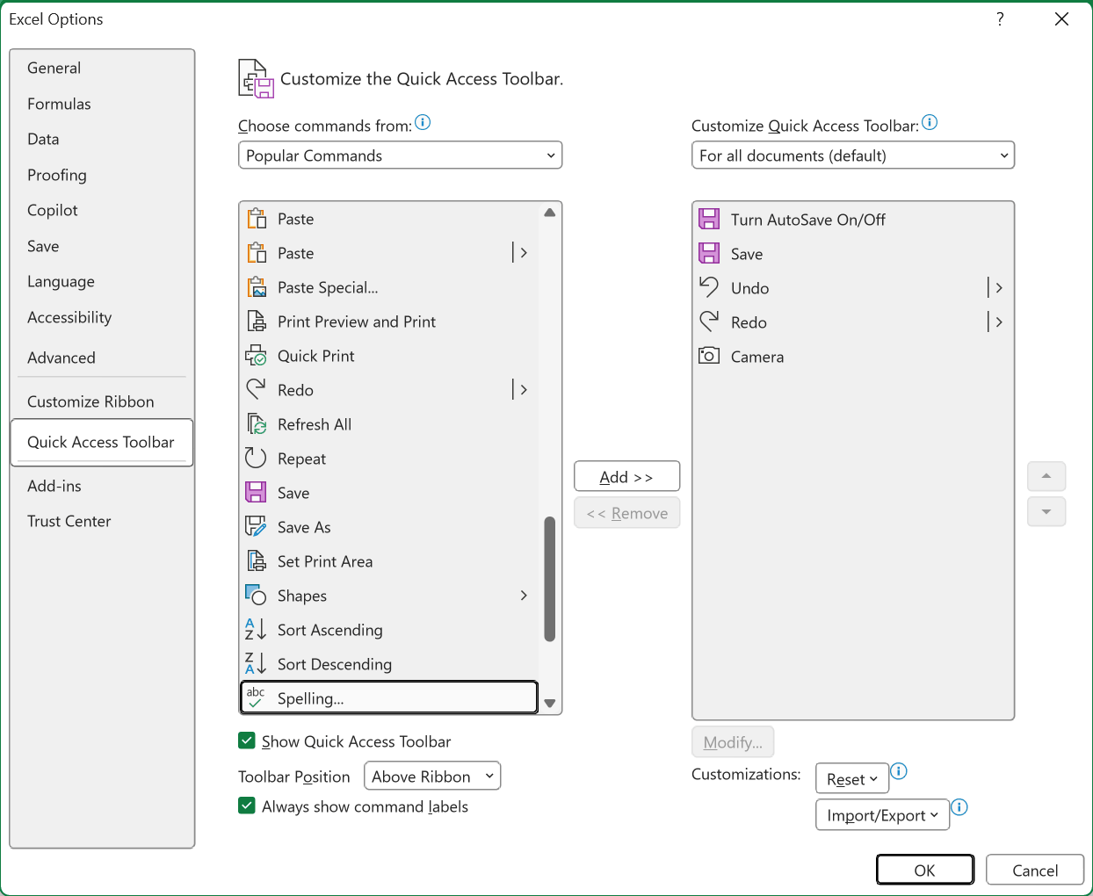Click the Move Up arrow button
1093x896 pixels.
(1046, 476)
